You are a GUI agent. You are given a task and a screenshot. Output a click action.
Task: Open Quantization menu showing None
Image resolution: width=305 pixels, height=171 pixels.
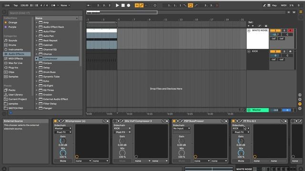tap(65, 5)
